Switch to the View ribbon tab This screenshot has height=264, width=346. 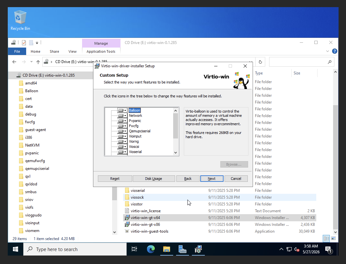(72, 51)
